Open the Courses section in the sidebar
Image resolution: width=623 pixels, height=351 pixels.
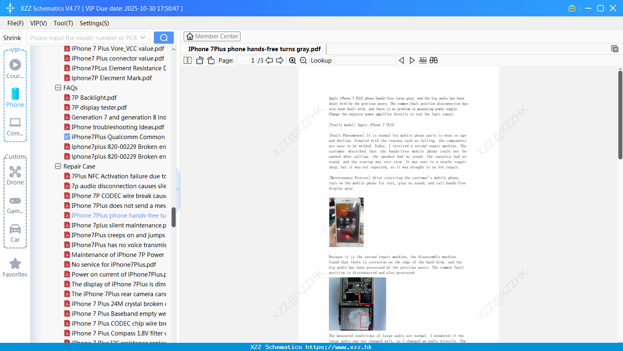point(15,69)
